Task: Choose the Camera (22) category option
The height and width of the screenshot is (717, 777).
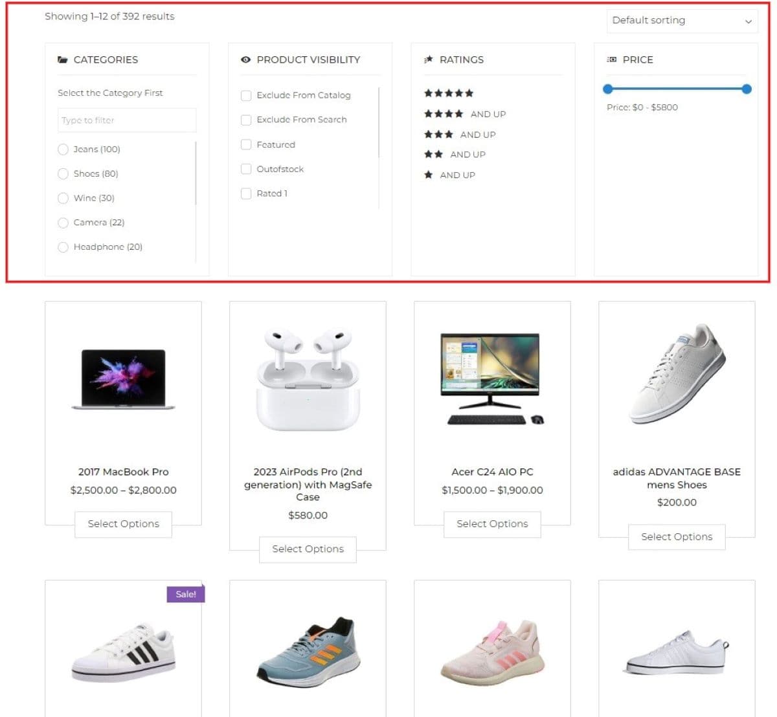Action: click(63, 223)
